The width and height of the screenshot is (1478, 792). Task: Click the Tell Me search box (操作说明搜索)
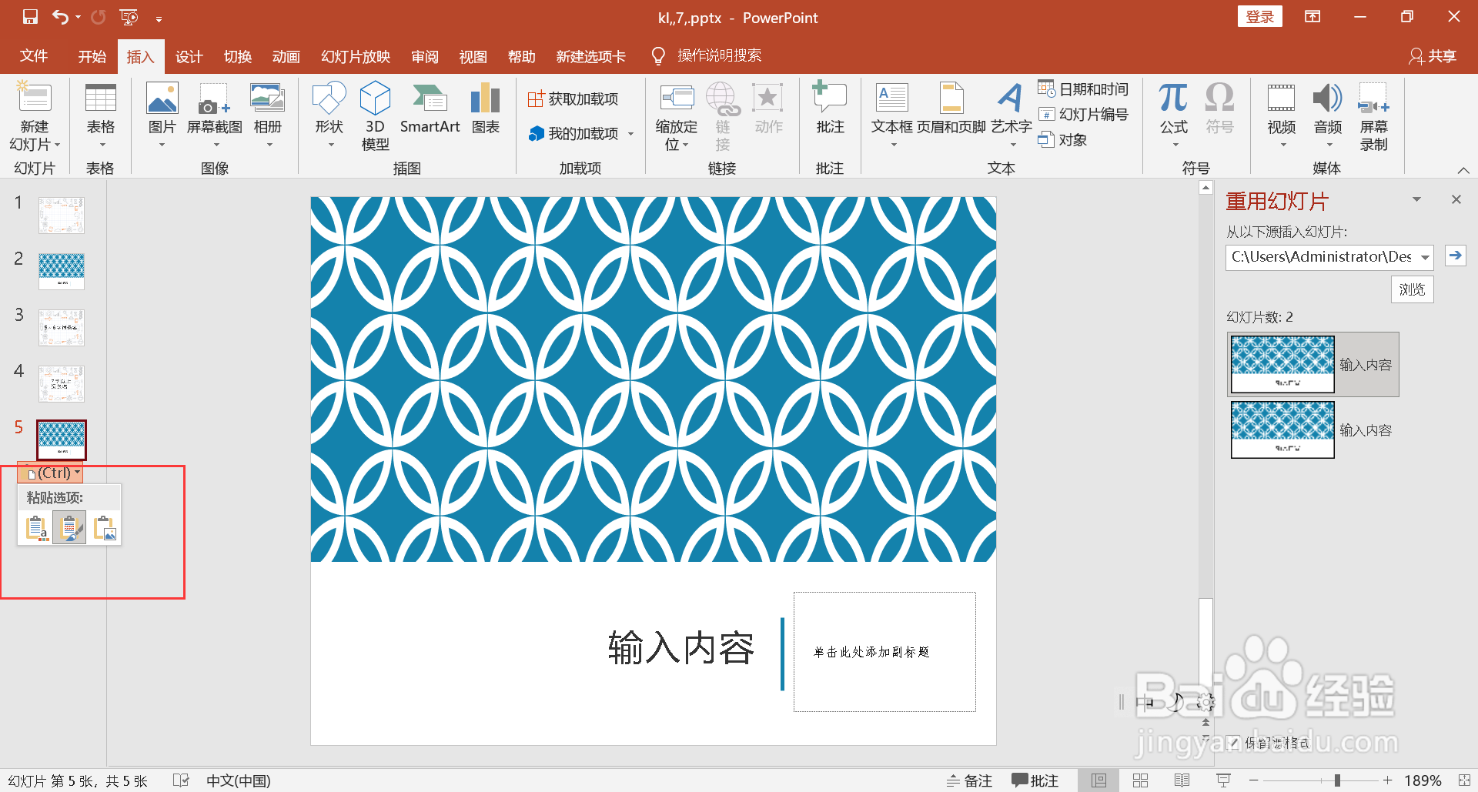[x=719, y=55]
